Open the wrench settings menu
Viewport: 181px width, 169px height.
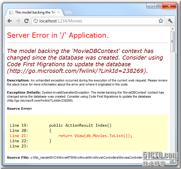pyautogui.click(x=170, y=21)
